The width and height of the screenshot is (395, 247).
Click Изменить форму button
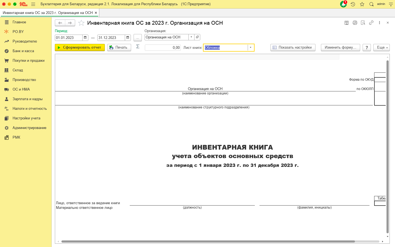click(x=340, y=47)
